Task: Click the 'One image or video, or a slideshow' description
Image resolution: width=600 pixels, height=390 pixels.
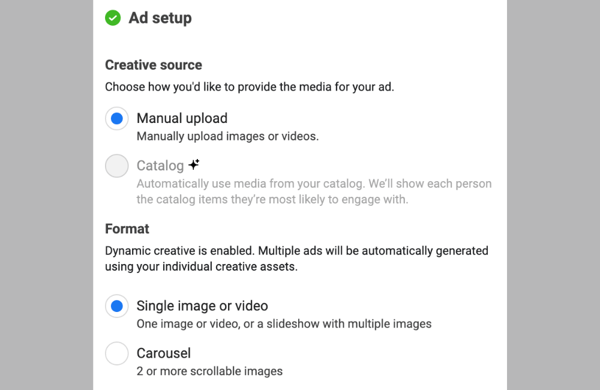Action: click(x=284, y=324)
